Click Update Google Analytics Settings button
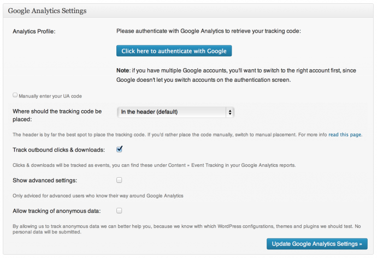Screen dimensions: 377x258 point(317,244)
